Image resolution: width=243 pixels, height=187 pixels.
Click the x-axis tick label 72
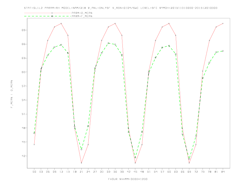[x=196, y=172]
